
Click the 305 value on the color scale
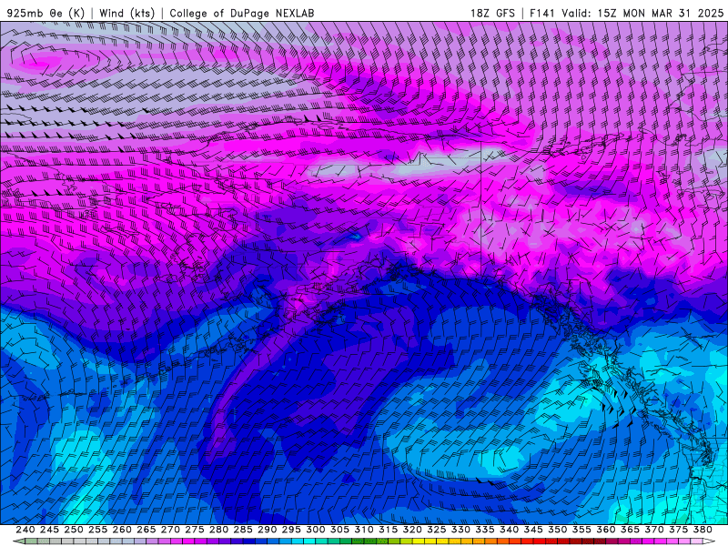[x=339, y=530]
